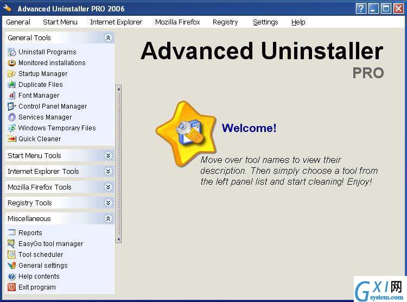Image resolution: width=407 pixels, height=302 pixels.
Task: Open Duplicate Files text link
Action: 41,85
